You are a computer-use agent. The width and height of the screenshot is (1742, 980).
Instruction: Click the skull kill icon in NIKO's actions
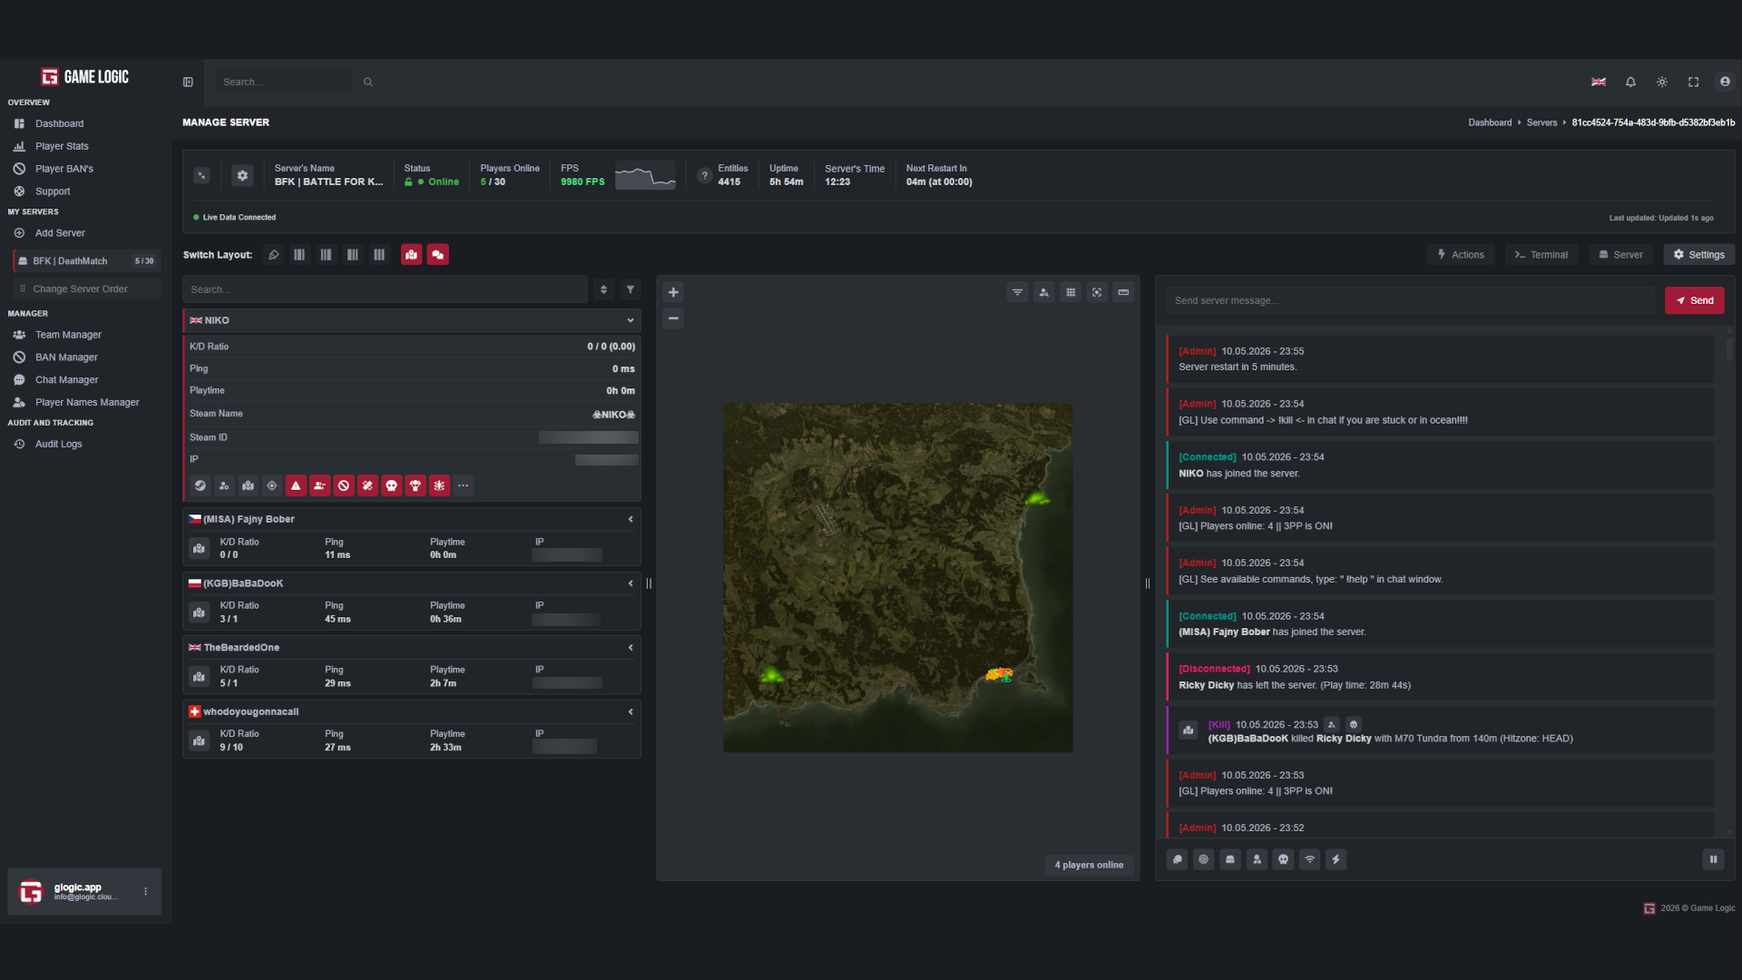[391, 485]
